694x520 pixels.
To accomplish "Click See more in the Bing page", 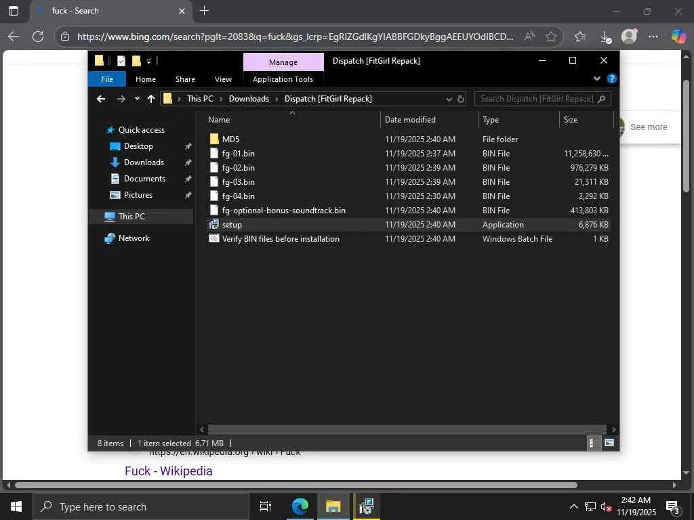I will tap(649, 127).
